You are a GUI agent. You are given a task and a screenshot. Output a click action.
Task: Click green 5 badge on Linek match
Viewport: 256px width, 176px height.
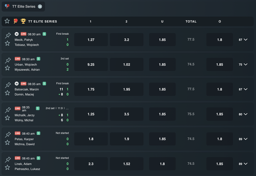coord(38,158)
